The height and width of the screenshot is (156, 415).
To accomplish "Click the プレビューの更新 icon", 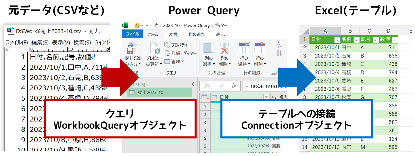I will 155,48.
